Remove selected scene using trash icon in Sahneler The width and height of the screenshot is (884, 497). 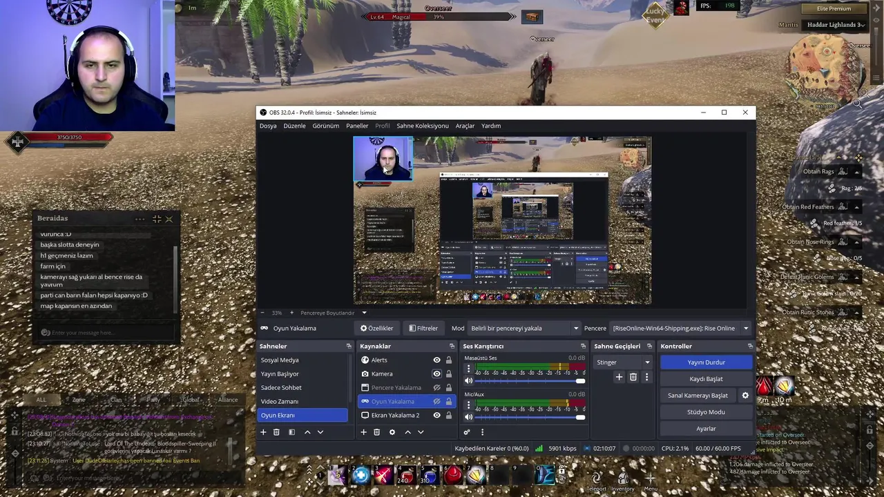point(276,432)
